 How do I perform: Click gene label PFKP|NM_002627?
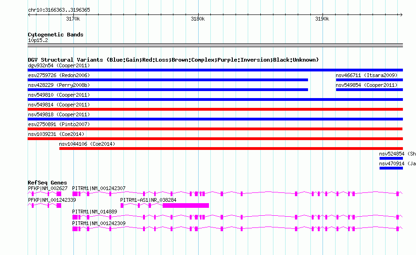(48, 188)
